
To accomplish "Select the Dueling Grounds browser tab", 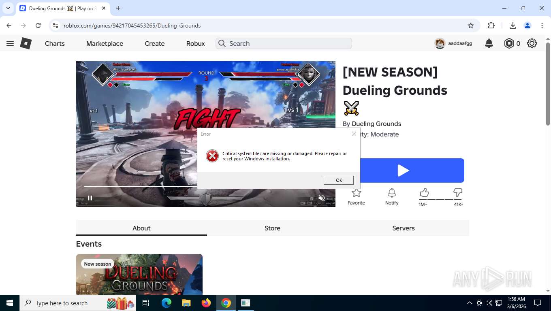I will [63, 8].
